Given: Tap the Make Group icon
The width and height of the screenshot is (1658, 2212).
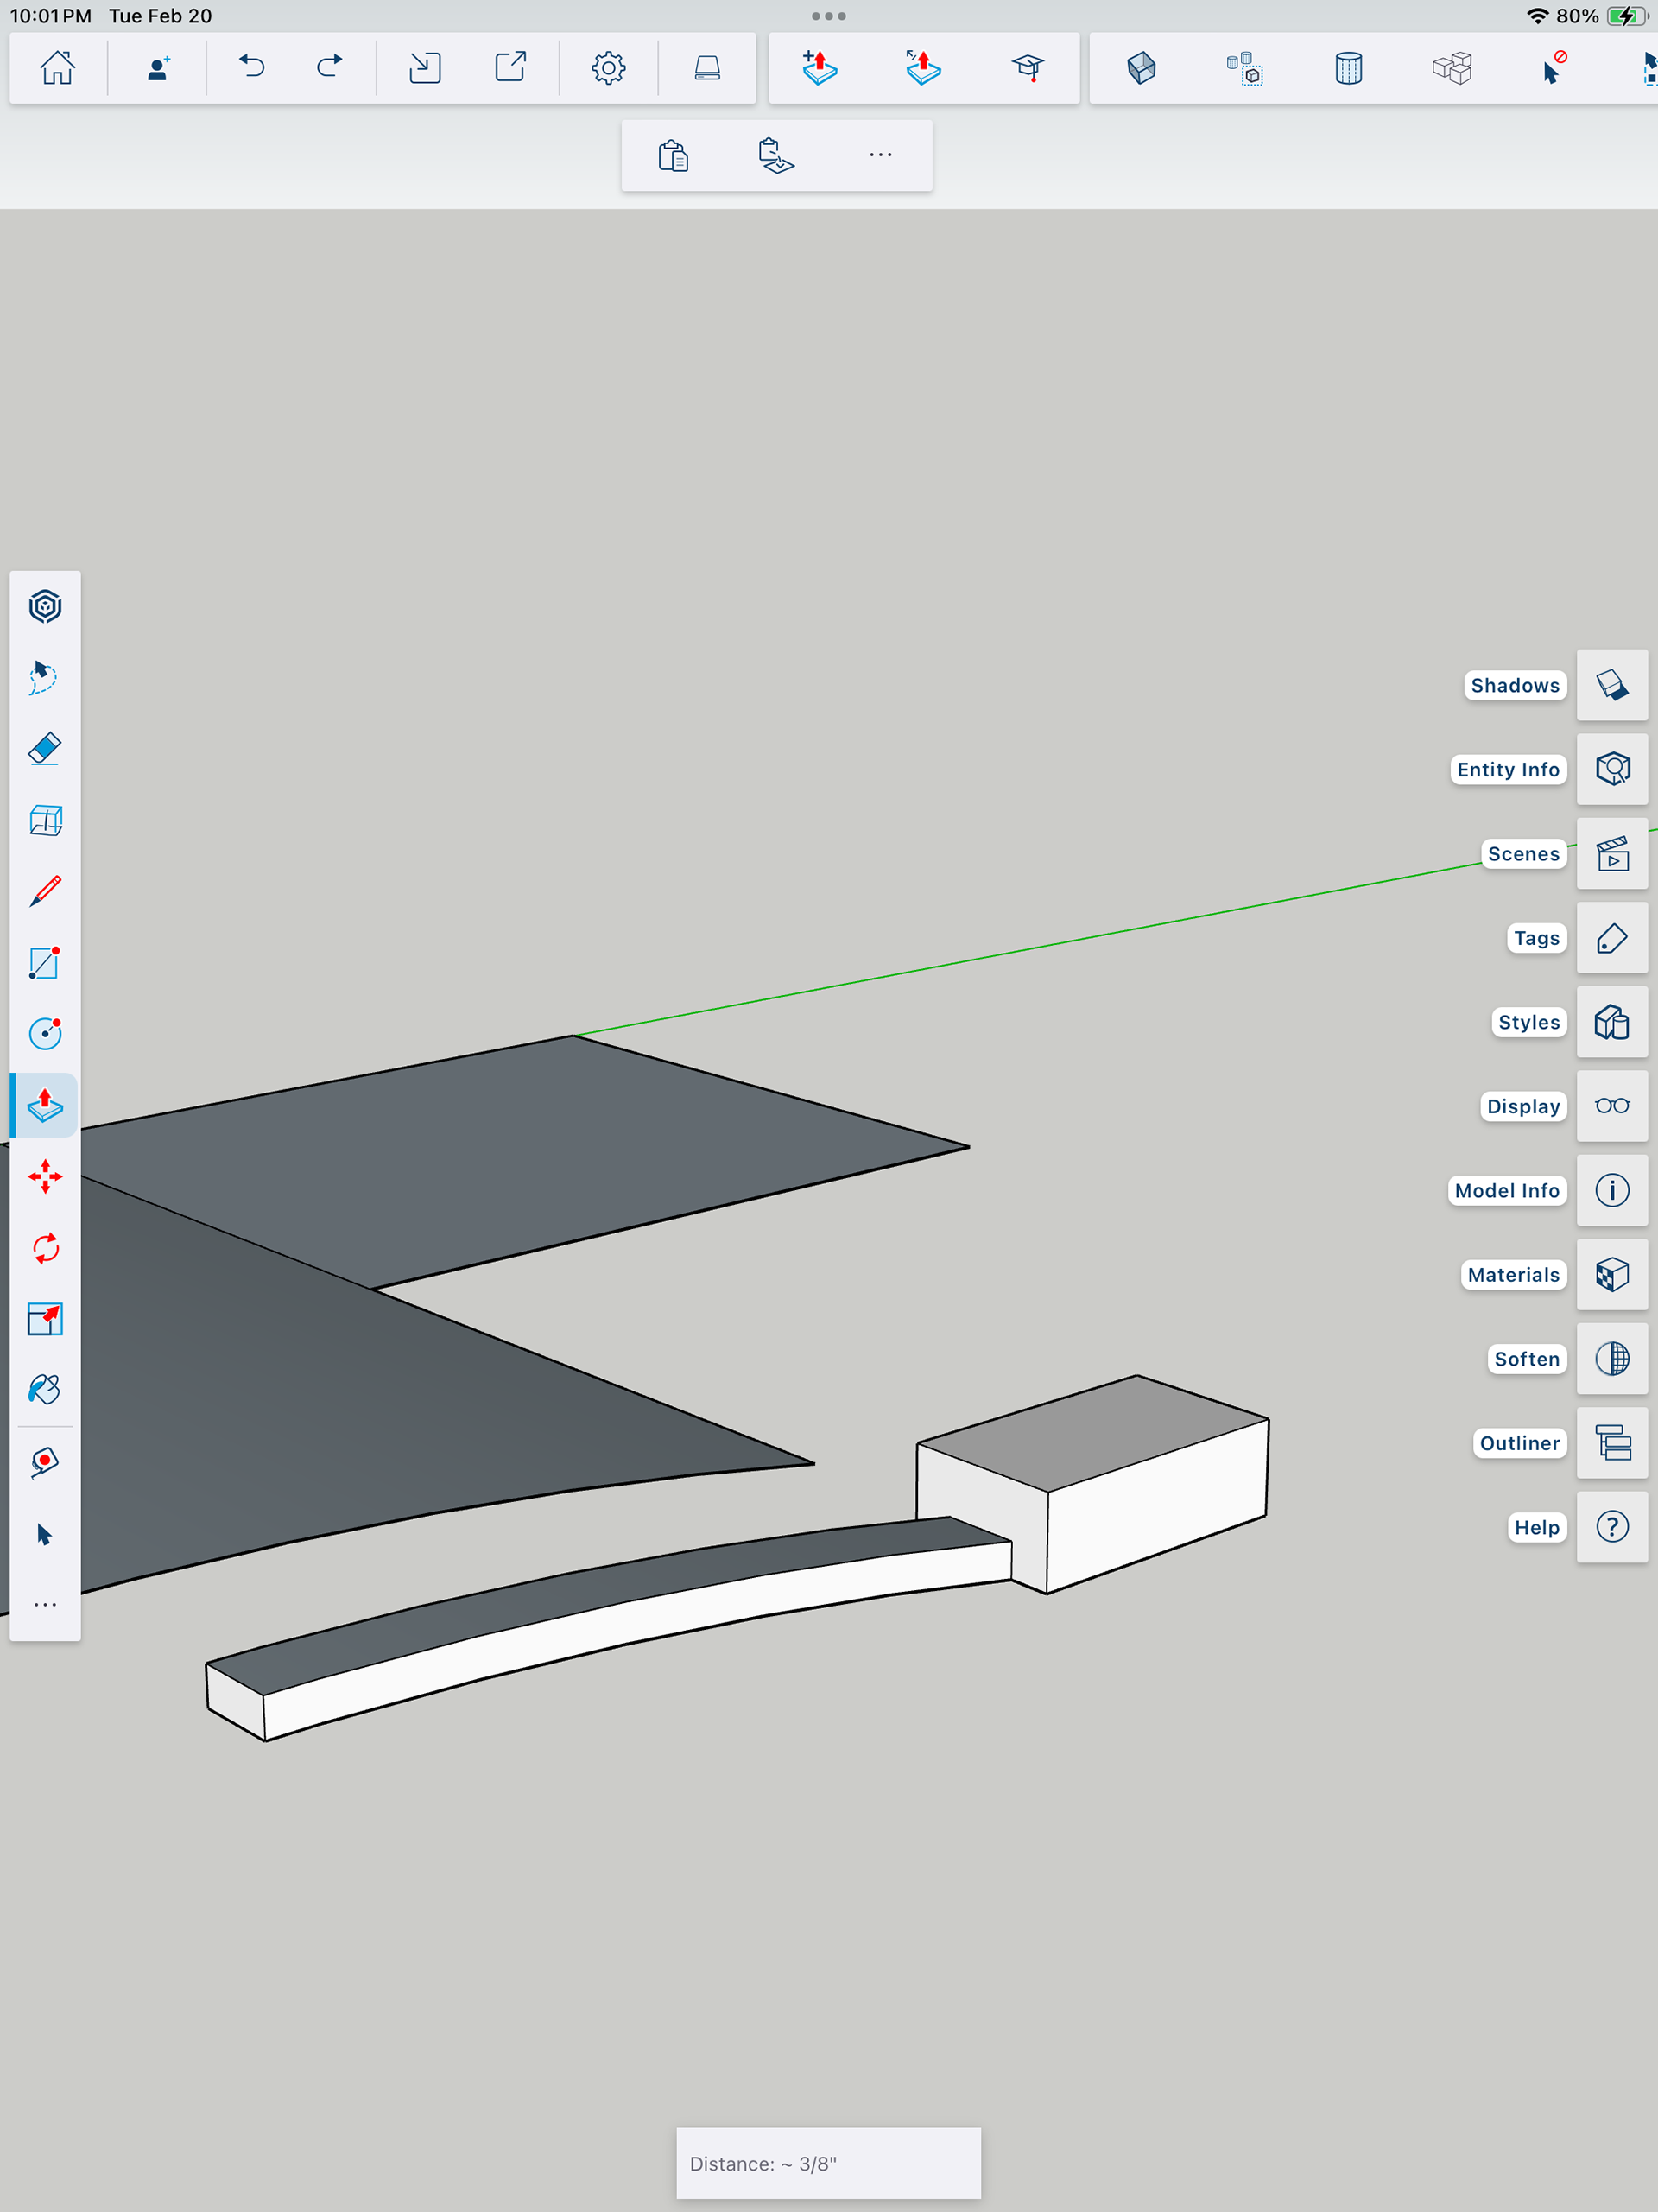Looking at the screenshot, I should (x=1245, y=68).
